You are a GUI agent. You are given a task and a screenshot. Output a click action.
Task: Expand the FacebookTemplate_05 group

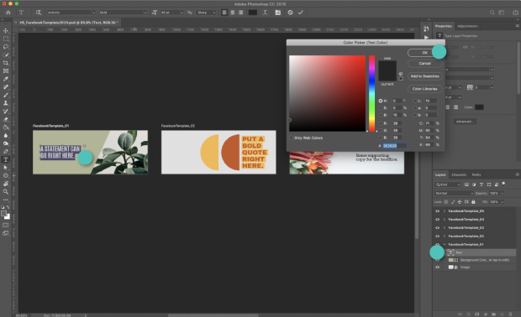pos(445,210)
